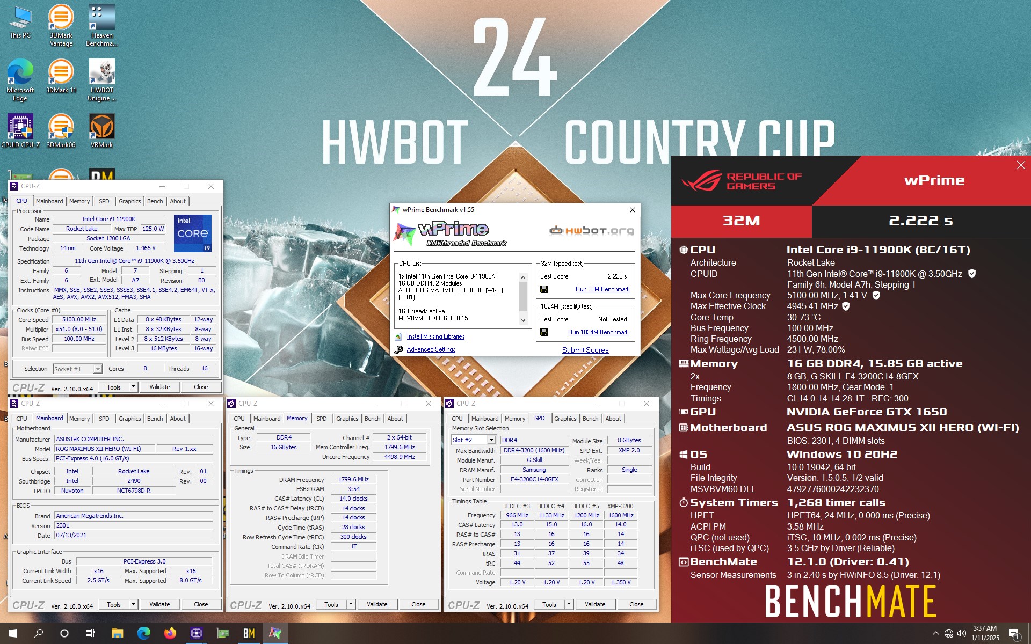Click the Part Number F4-3200C14-8GFX field
Screen dimensions: 1031x644
point(534,479)
